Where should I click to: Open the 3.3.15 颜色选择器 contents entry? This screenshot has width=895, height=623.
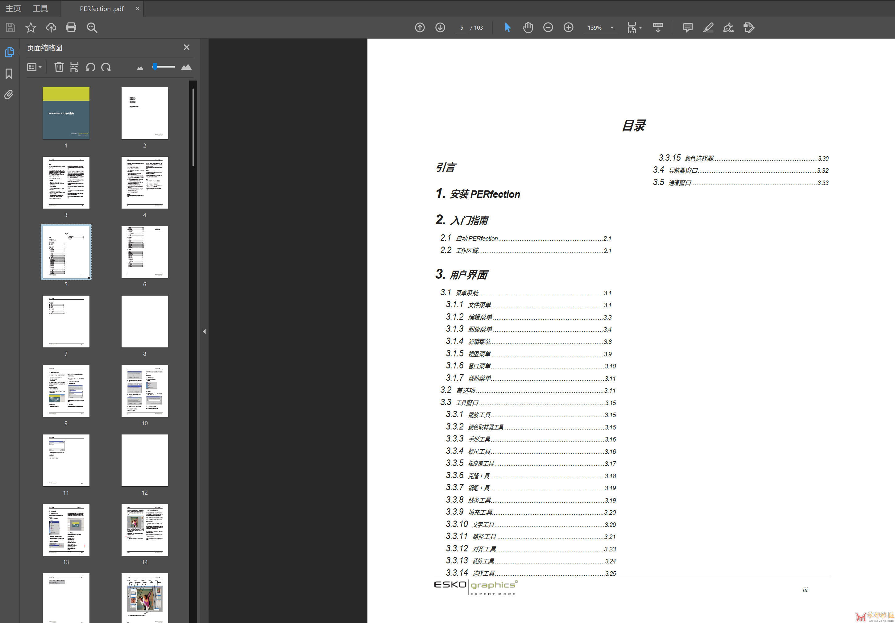click(x=743, y=158)
